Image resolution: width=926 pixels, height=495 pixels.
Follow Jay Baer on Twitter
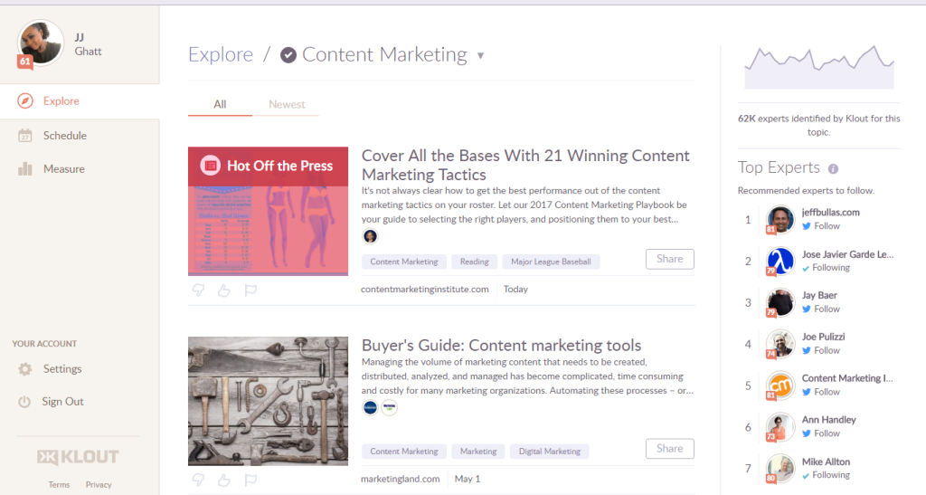click(x=821, y=309)
